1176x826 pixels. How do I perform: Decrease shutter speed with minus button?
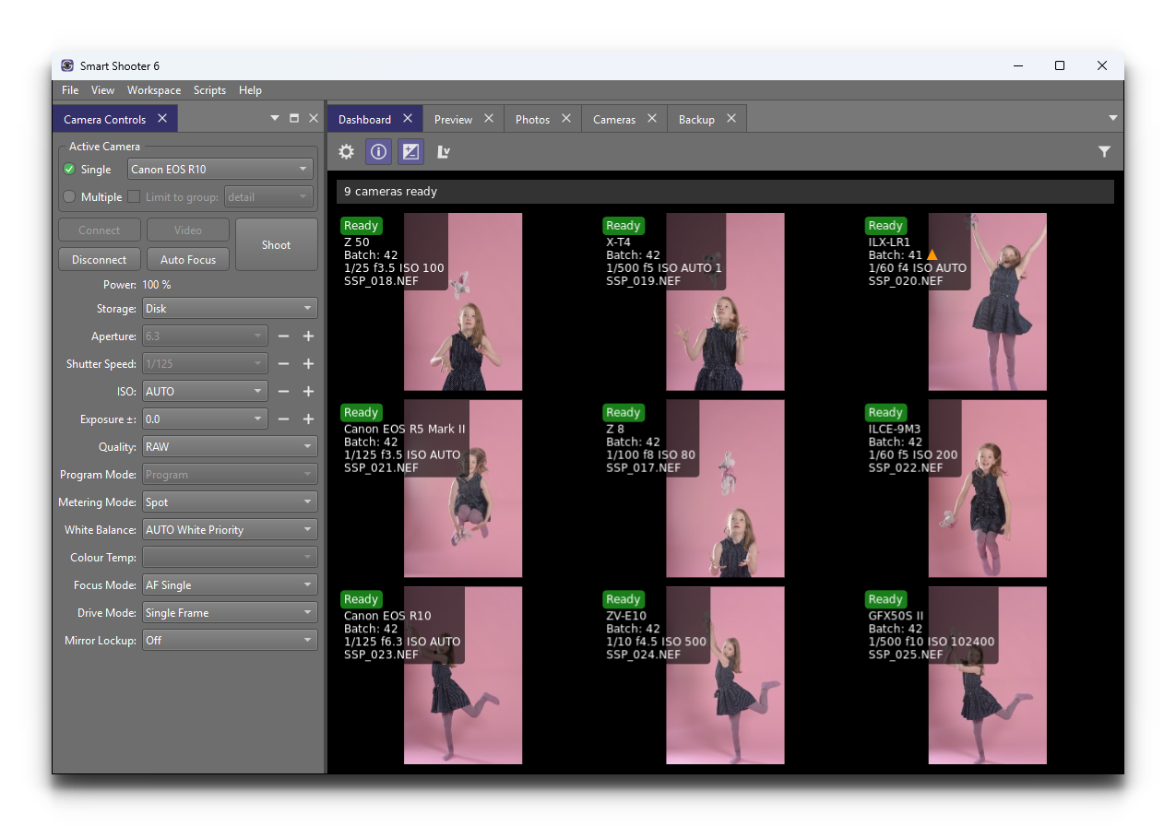coord(284,364)
